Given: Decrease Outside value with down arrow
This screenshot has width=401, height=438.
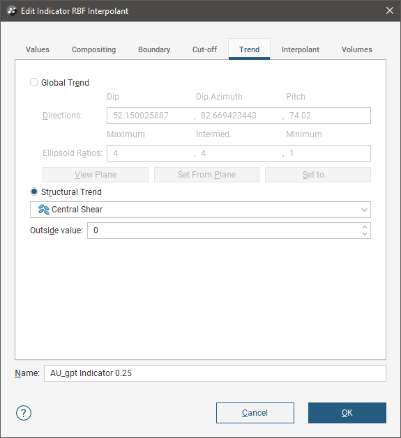Looking at the screenshot, I should [x=364, y=234].
